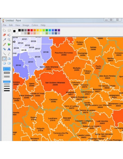Open the Colors menu

click(x=35, y=25)
